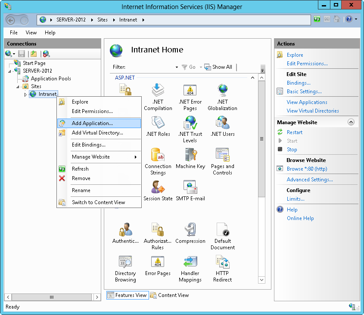This screenshot has width=364, height=315.
Task: Open the Default Document feature
Action: (222, 236)
